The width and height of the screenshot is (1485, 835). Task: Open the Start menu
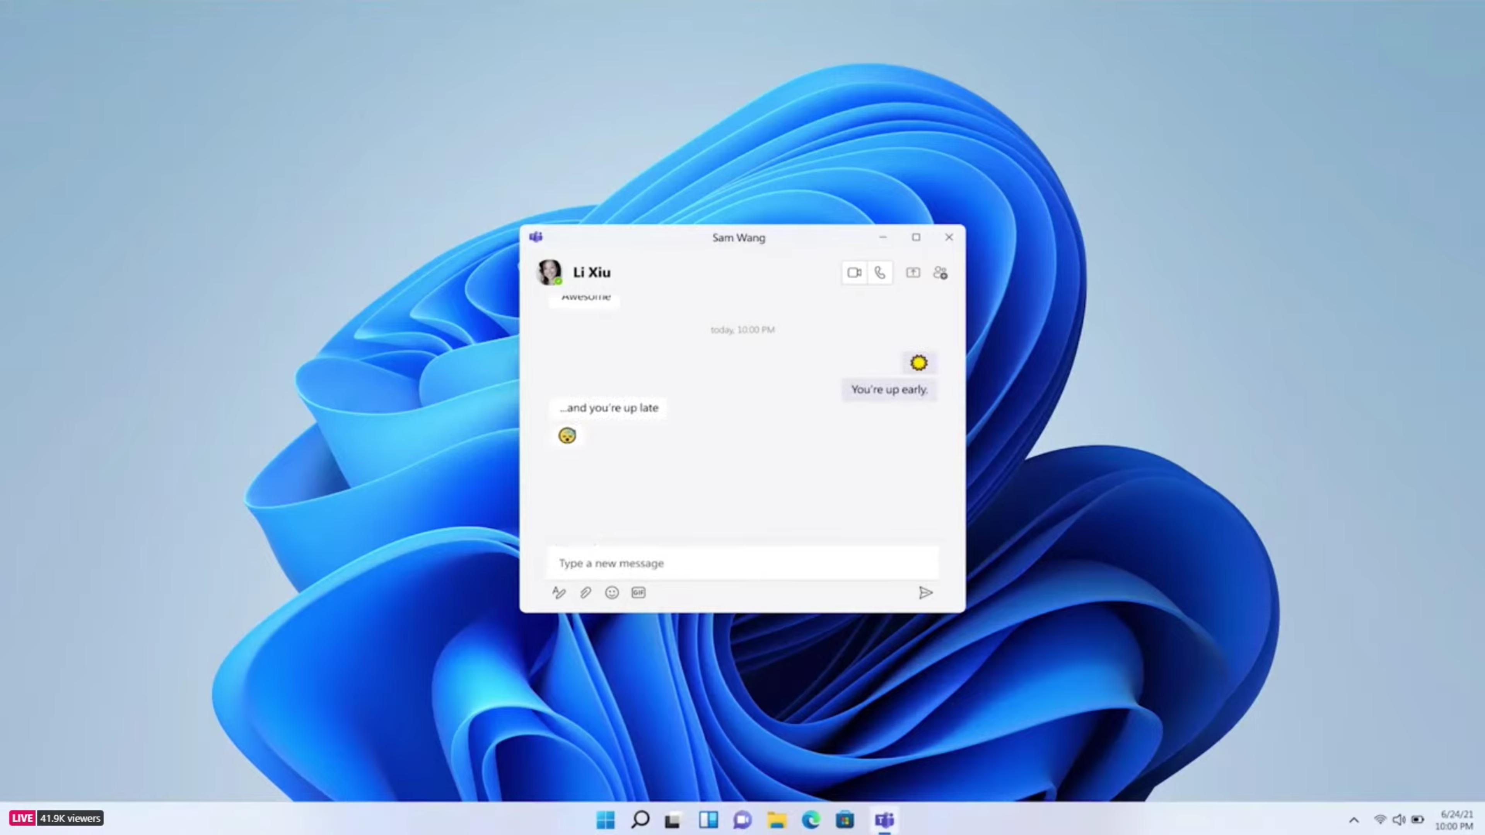point(606,820)
